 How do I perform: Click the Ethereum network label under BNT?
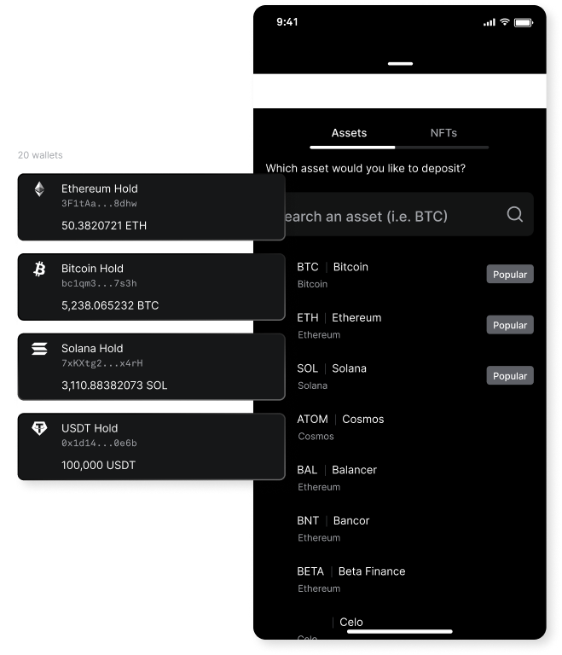(319, 537)
